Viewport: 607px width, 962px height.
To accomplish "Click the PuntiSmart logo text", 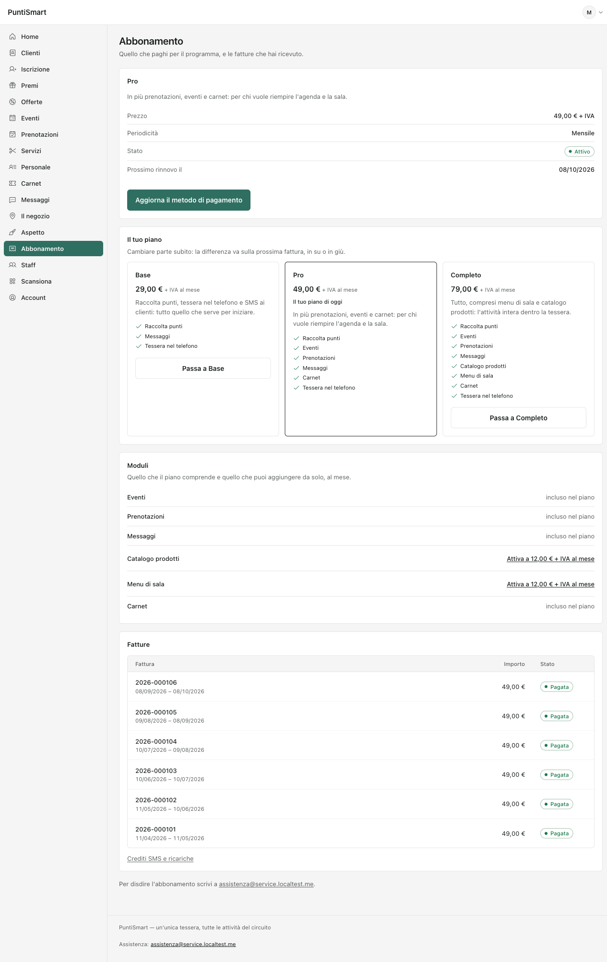I will pyautogui.click(x=27, y=12).
